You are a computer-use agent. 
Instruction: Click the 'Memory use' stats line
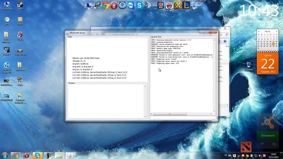click(86, 58)
